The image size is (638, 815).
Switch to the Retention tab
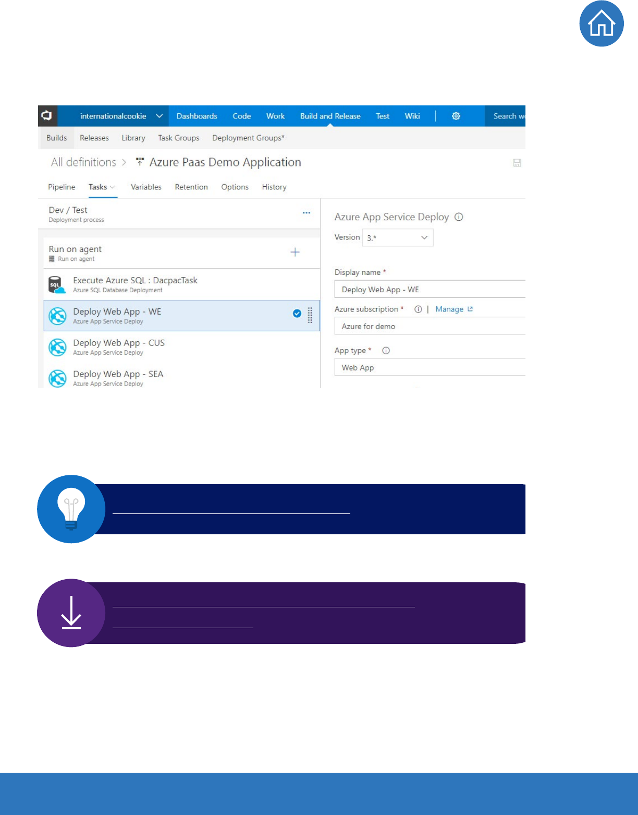click(x=191, y=187)
